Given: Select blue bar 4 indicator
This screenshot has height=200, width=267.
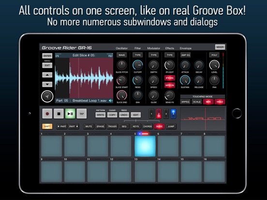Looking at the screenshot, I should pyautogui.click(x=173, y=114).
